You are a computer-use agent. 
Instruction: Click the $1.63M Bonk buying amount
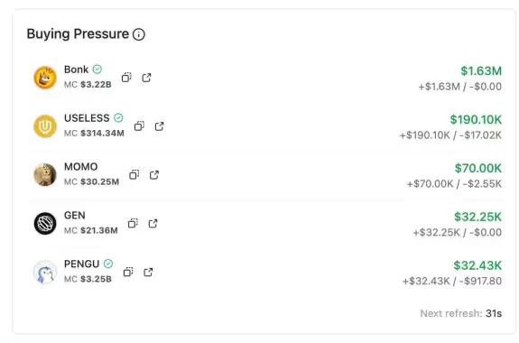(x=481, y=70)
